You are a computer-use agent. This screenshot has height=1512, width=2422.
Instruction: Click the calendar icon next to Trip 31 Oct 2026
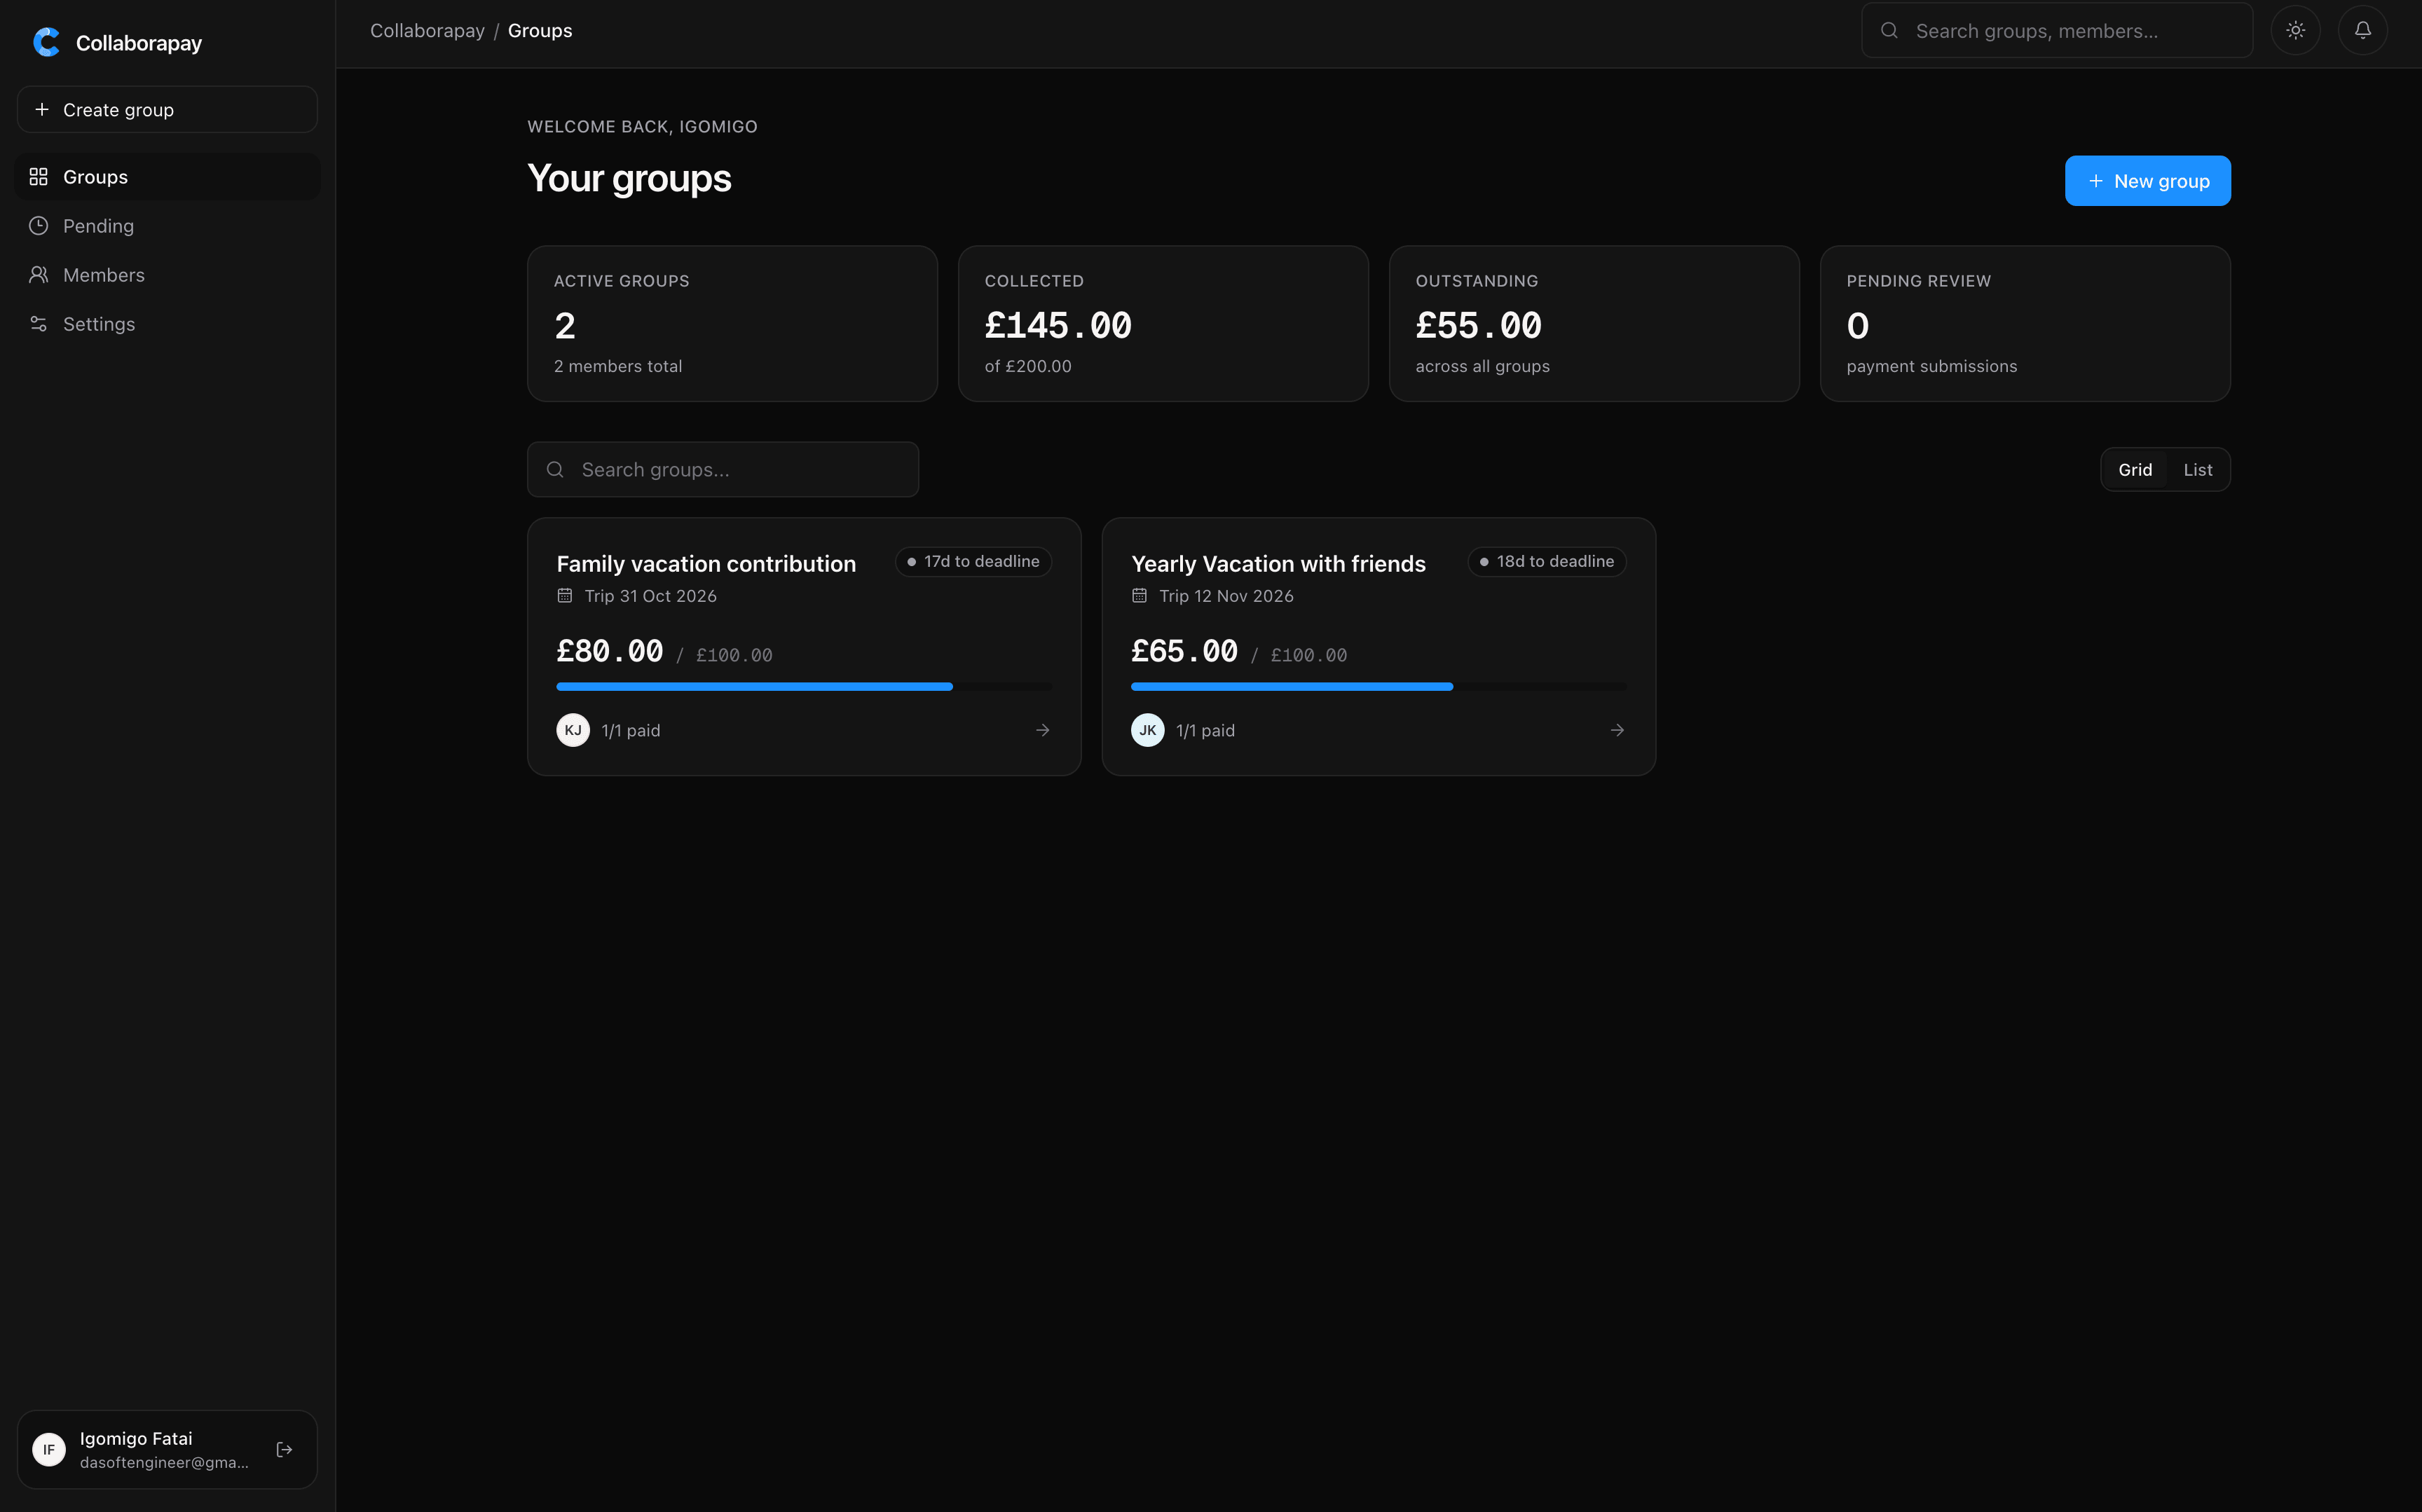pyautogui.click(x=565, y=596)
